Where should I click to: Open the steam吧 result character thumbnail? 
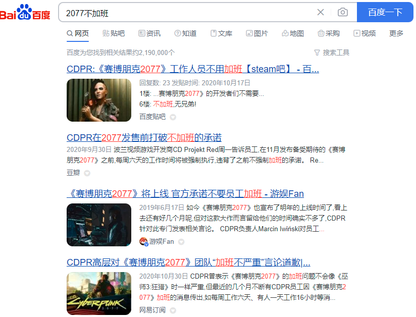coord(99,100)
